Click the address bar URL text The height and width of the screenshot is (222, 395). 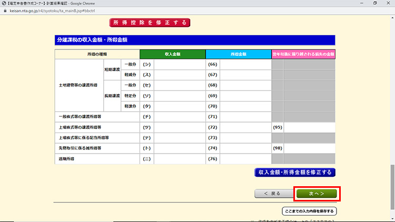42,10
